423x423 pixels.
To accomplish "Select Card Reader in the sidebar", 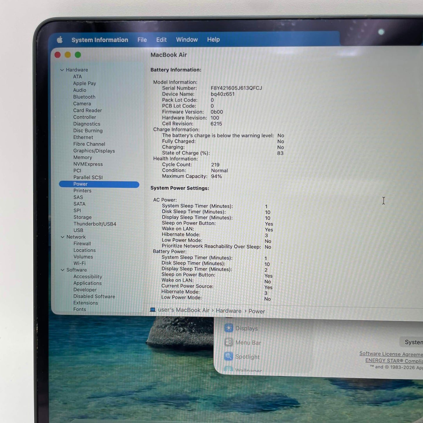I will 88,110.
